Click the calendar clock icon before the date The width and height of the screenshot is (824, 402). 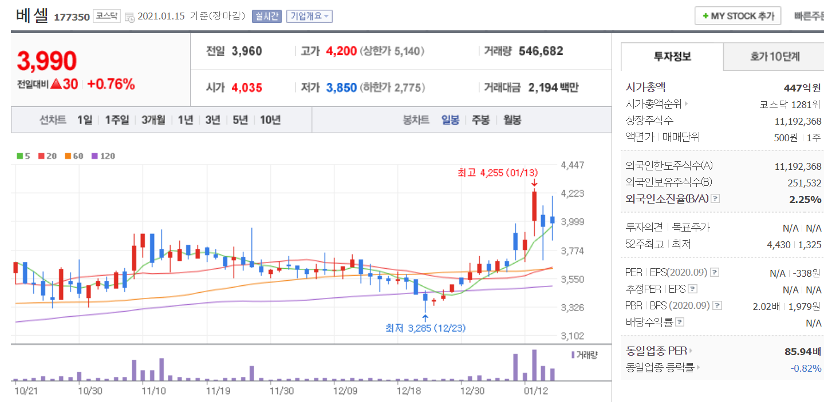tap(129, 17)
